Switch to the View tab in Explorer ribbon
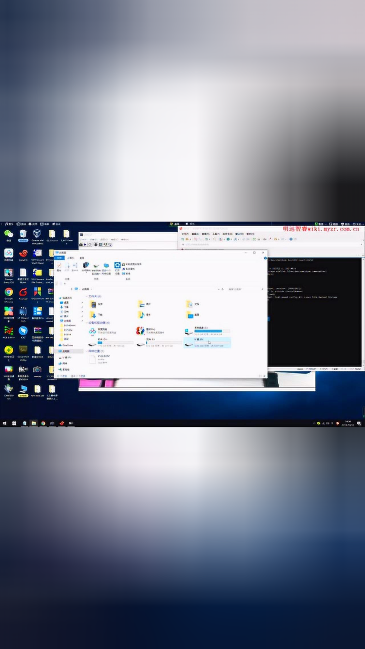 coord(82,258)
